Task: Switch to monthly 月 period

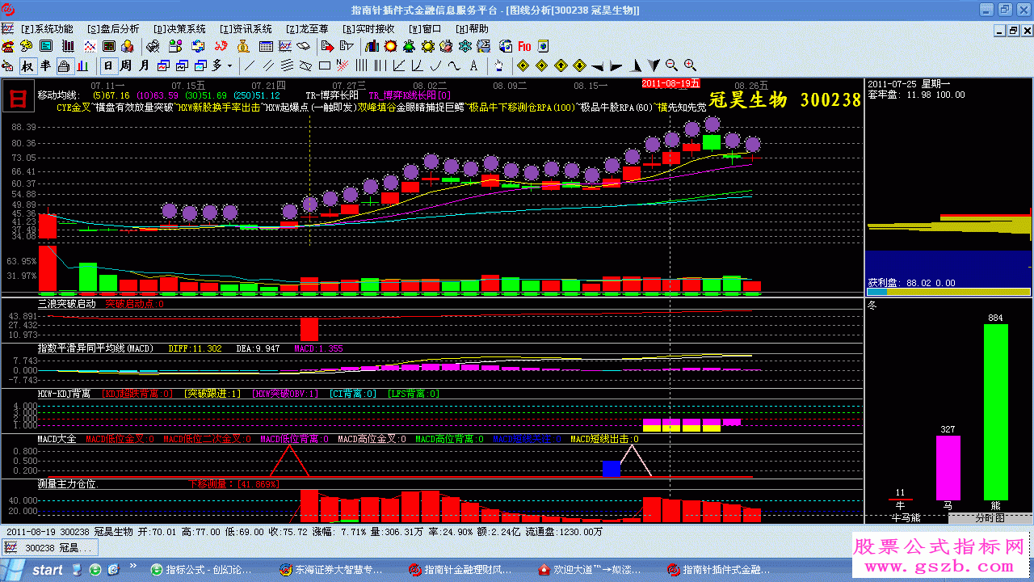Action: [145, 65]
